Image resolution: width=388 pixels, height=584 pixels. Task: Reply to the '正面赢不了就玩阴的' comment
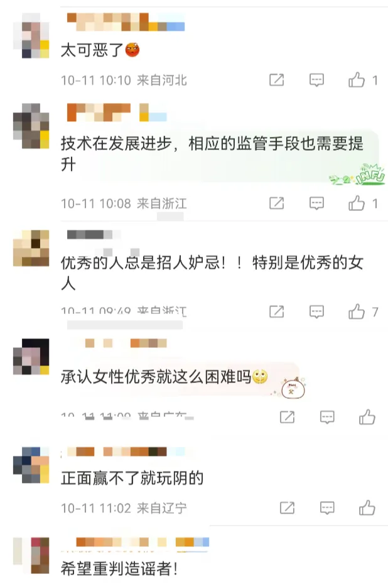[327, 508]
